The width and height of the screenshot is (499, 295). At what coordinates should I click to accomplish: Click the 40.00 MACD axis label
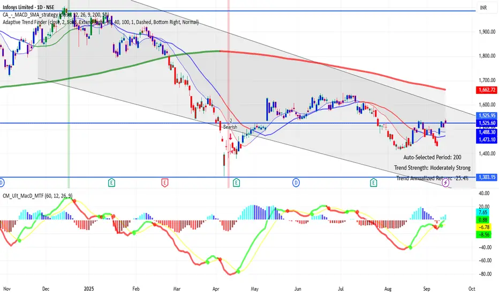[x=484, y=193]
